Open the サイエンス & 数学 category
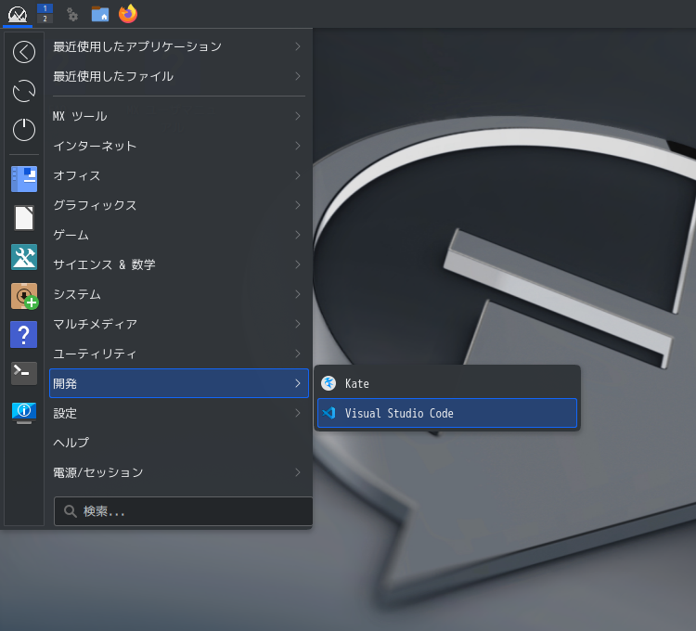Image resolution: width=696 pixels, height=631 pixels. [x=179, y=264]
